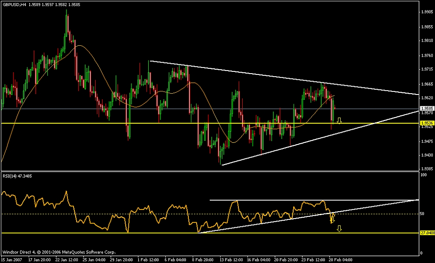The height and width of the screenshot is (263, 435).
Task: Click the 1 Feb 12:00 time label
Action: point(149,260)
